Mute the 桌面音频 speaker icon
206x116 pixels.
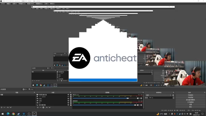point(138,105)
